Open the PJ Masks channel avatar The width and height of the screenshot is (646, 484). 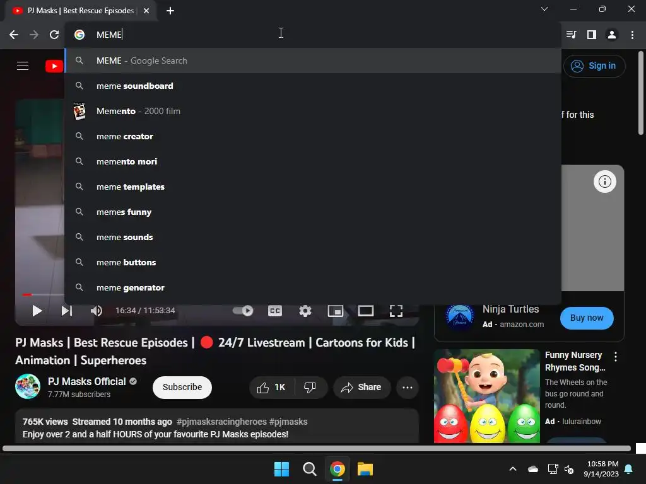pyautogui.click(x=28, y=386)
